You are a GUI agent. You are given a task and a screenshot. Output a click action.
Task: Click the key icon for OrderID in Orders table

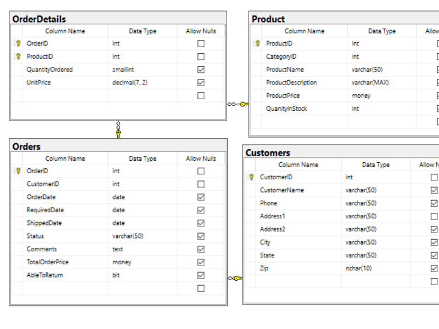pyautogui.click(x=18, y=171)
